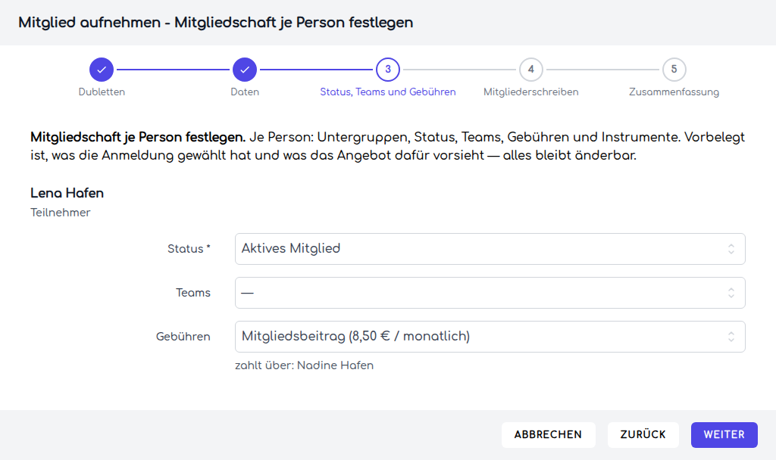Screen dimensions: 776x460
Task: Open the Dubletten step label
Action: coord(102,92)
